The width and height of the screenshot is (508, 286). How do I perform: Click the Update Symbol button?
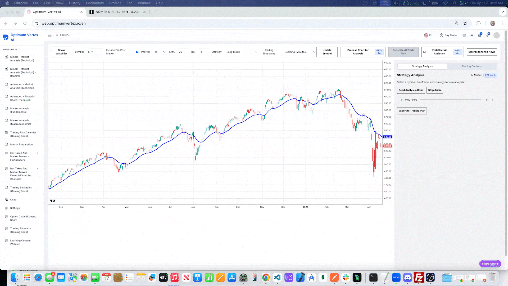point(327,52)
